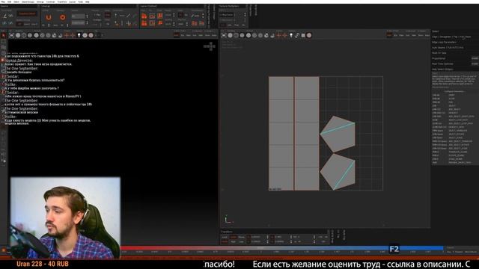Open the File menu
This screenshot has width=479, height=269.
(3, 1)
